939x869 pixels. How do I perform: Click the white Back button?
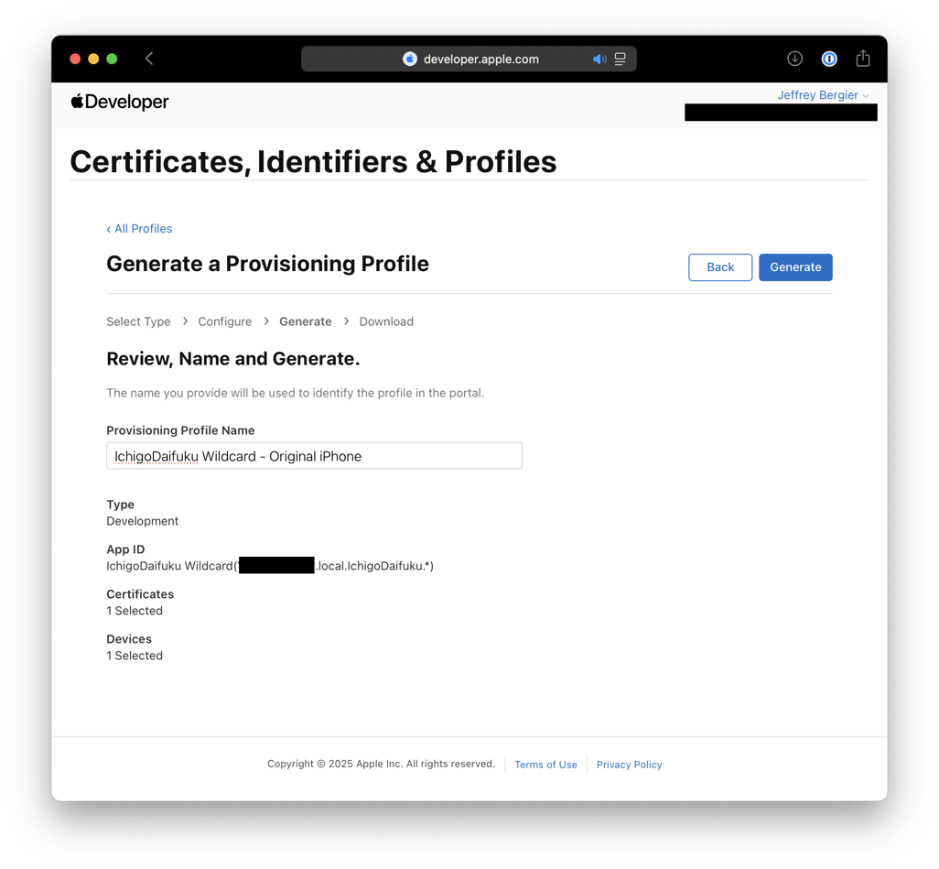[720, 267]
